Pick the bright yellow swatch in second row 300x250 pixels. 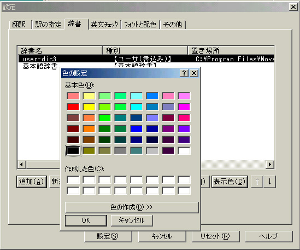click(x=89, y=107)
